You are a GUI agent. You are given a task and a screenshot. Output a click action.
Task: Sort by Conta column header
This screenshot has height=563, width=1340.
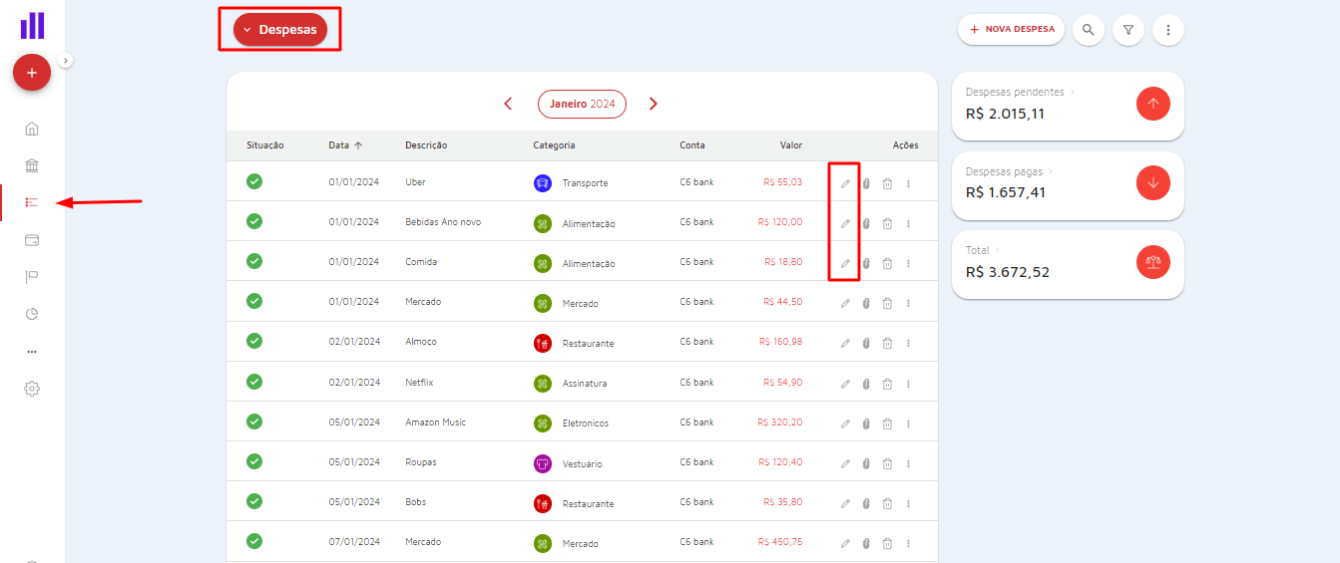692,145
